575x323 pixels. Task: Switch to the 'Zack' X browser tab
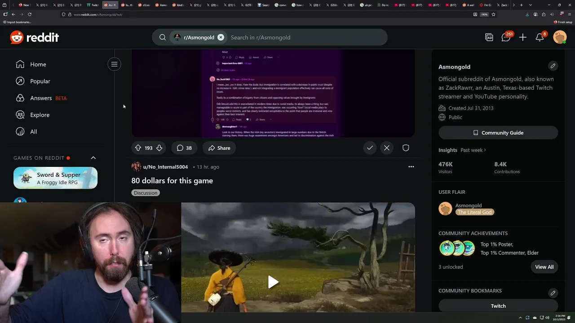tap(502, 5)
